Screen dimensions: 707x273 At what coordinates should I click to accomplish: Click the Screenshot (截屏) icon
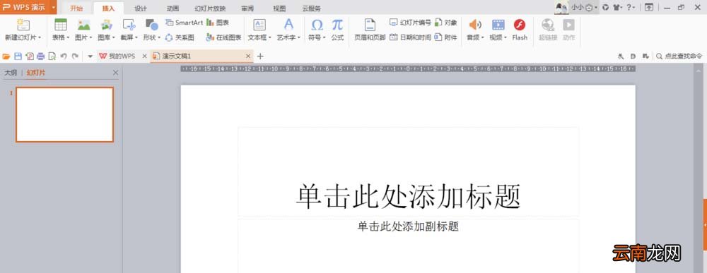[x=129, y=25]
